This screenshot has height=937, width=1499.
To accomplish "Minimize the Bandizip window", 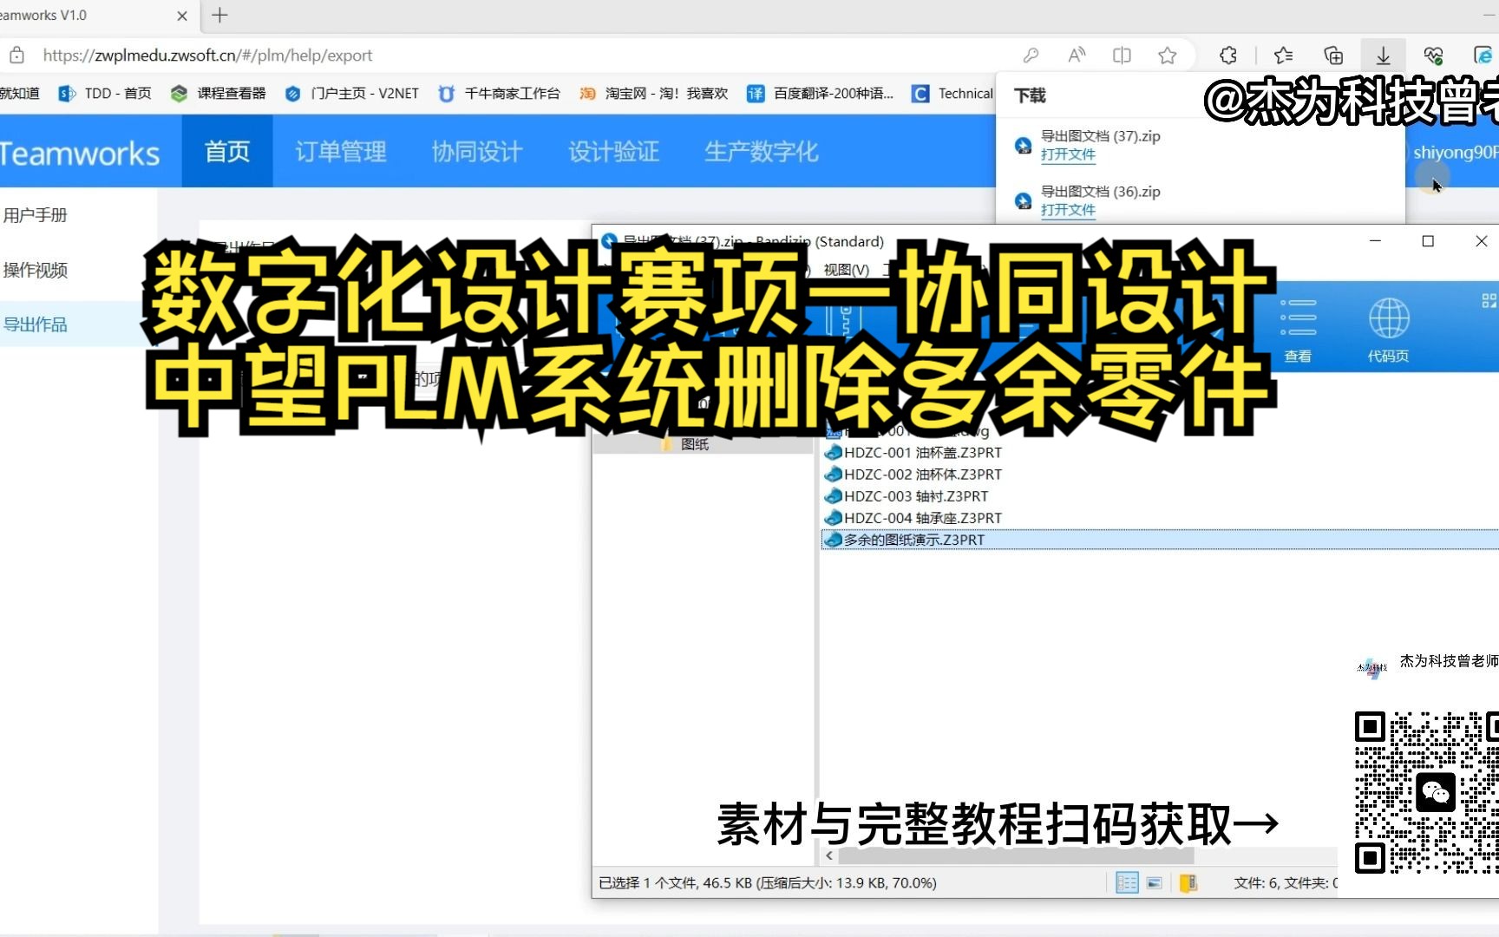I will [x=1375, y=241].
